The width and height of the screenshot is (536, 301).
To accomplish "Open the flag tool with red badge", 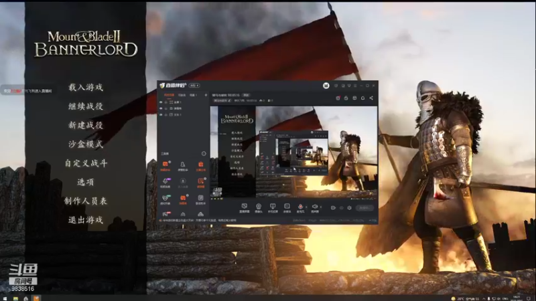I will 166,214.
